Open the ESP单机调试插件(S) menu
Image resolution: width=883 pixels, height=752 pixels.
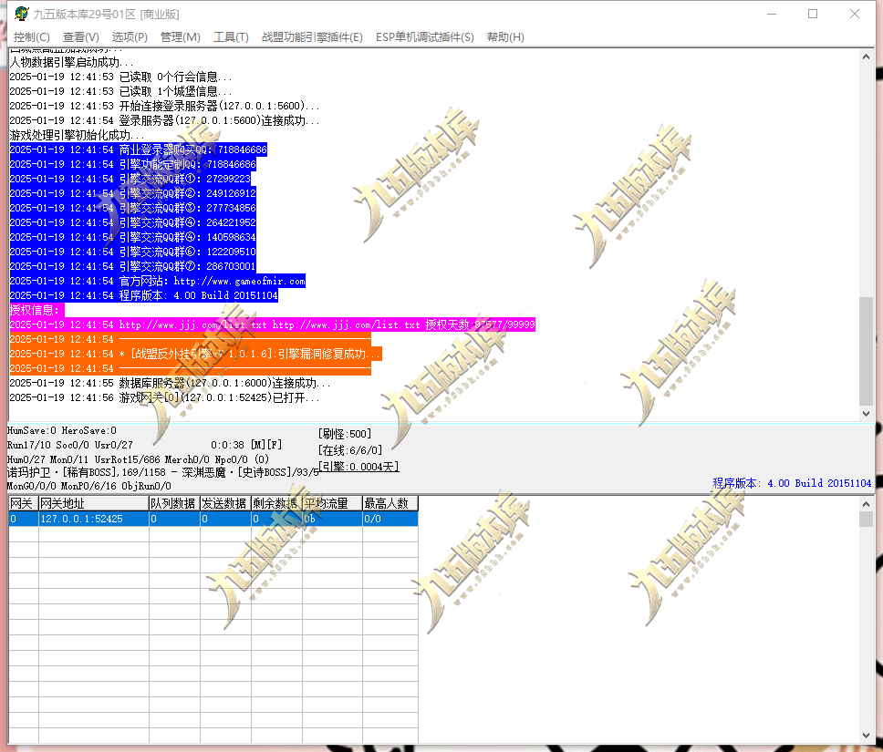coord(424,37)
